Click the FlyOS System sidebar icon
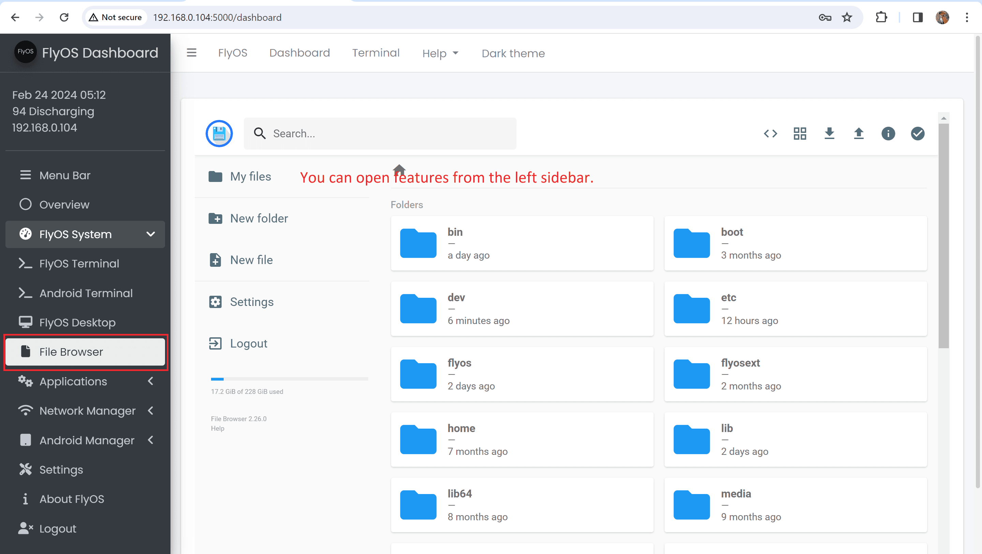982x554 pixels. (25, 234)
